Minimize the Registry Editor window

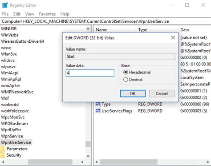pos(171,5)
